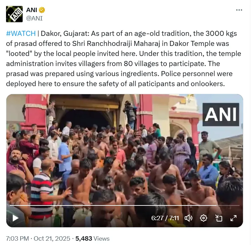Click the unplayed end of the seek bar
This screenshot has height=245, width=251.
tap(228, 205)
